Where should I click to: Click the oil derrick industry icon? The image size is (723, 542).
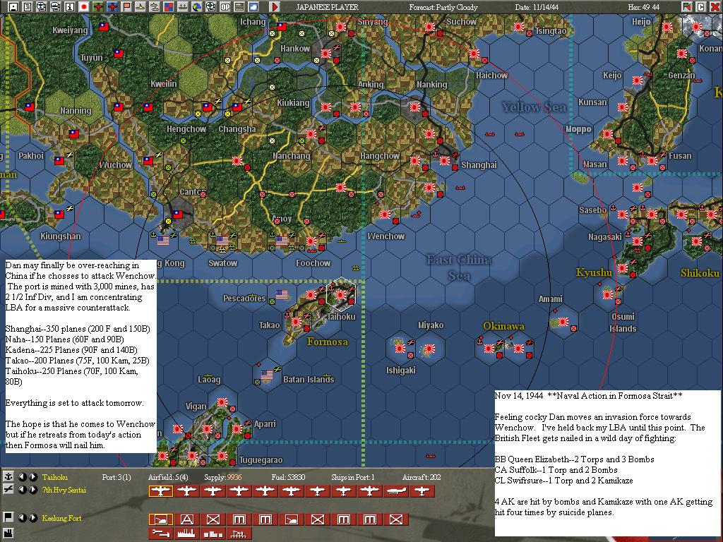239,534
